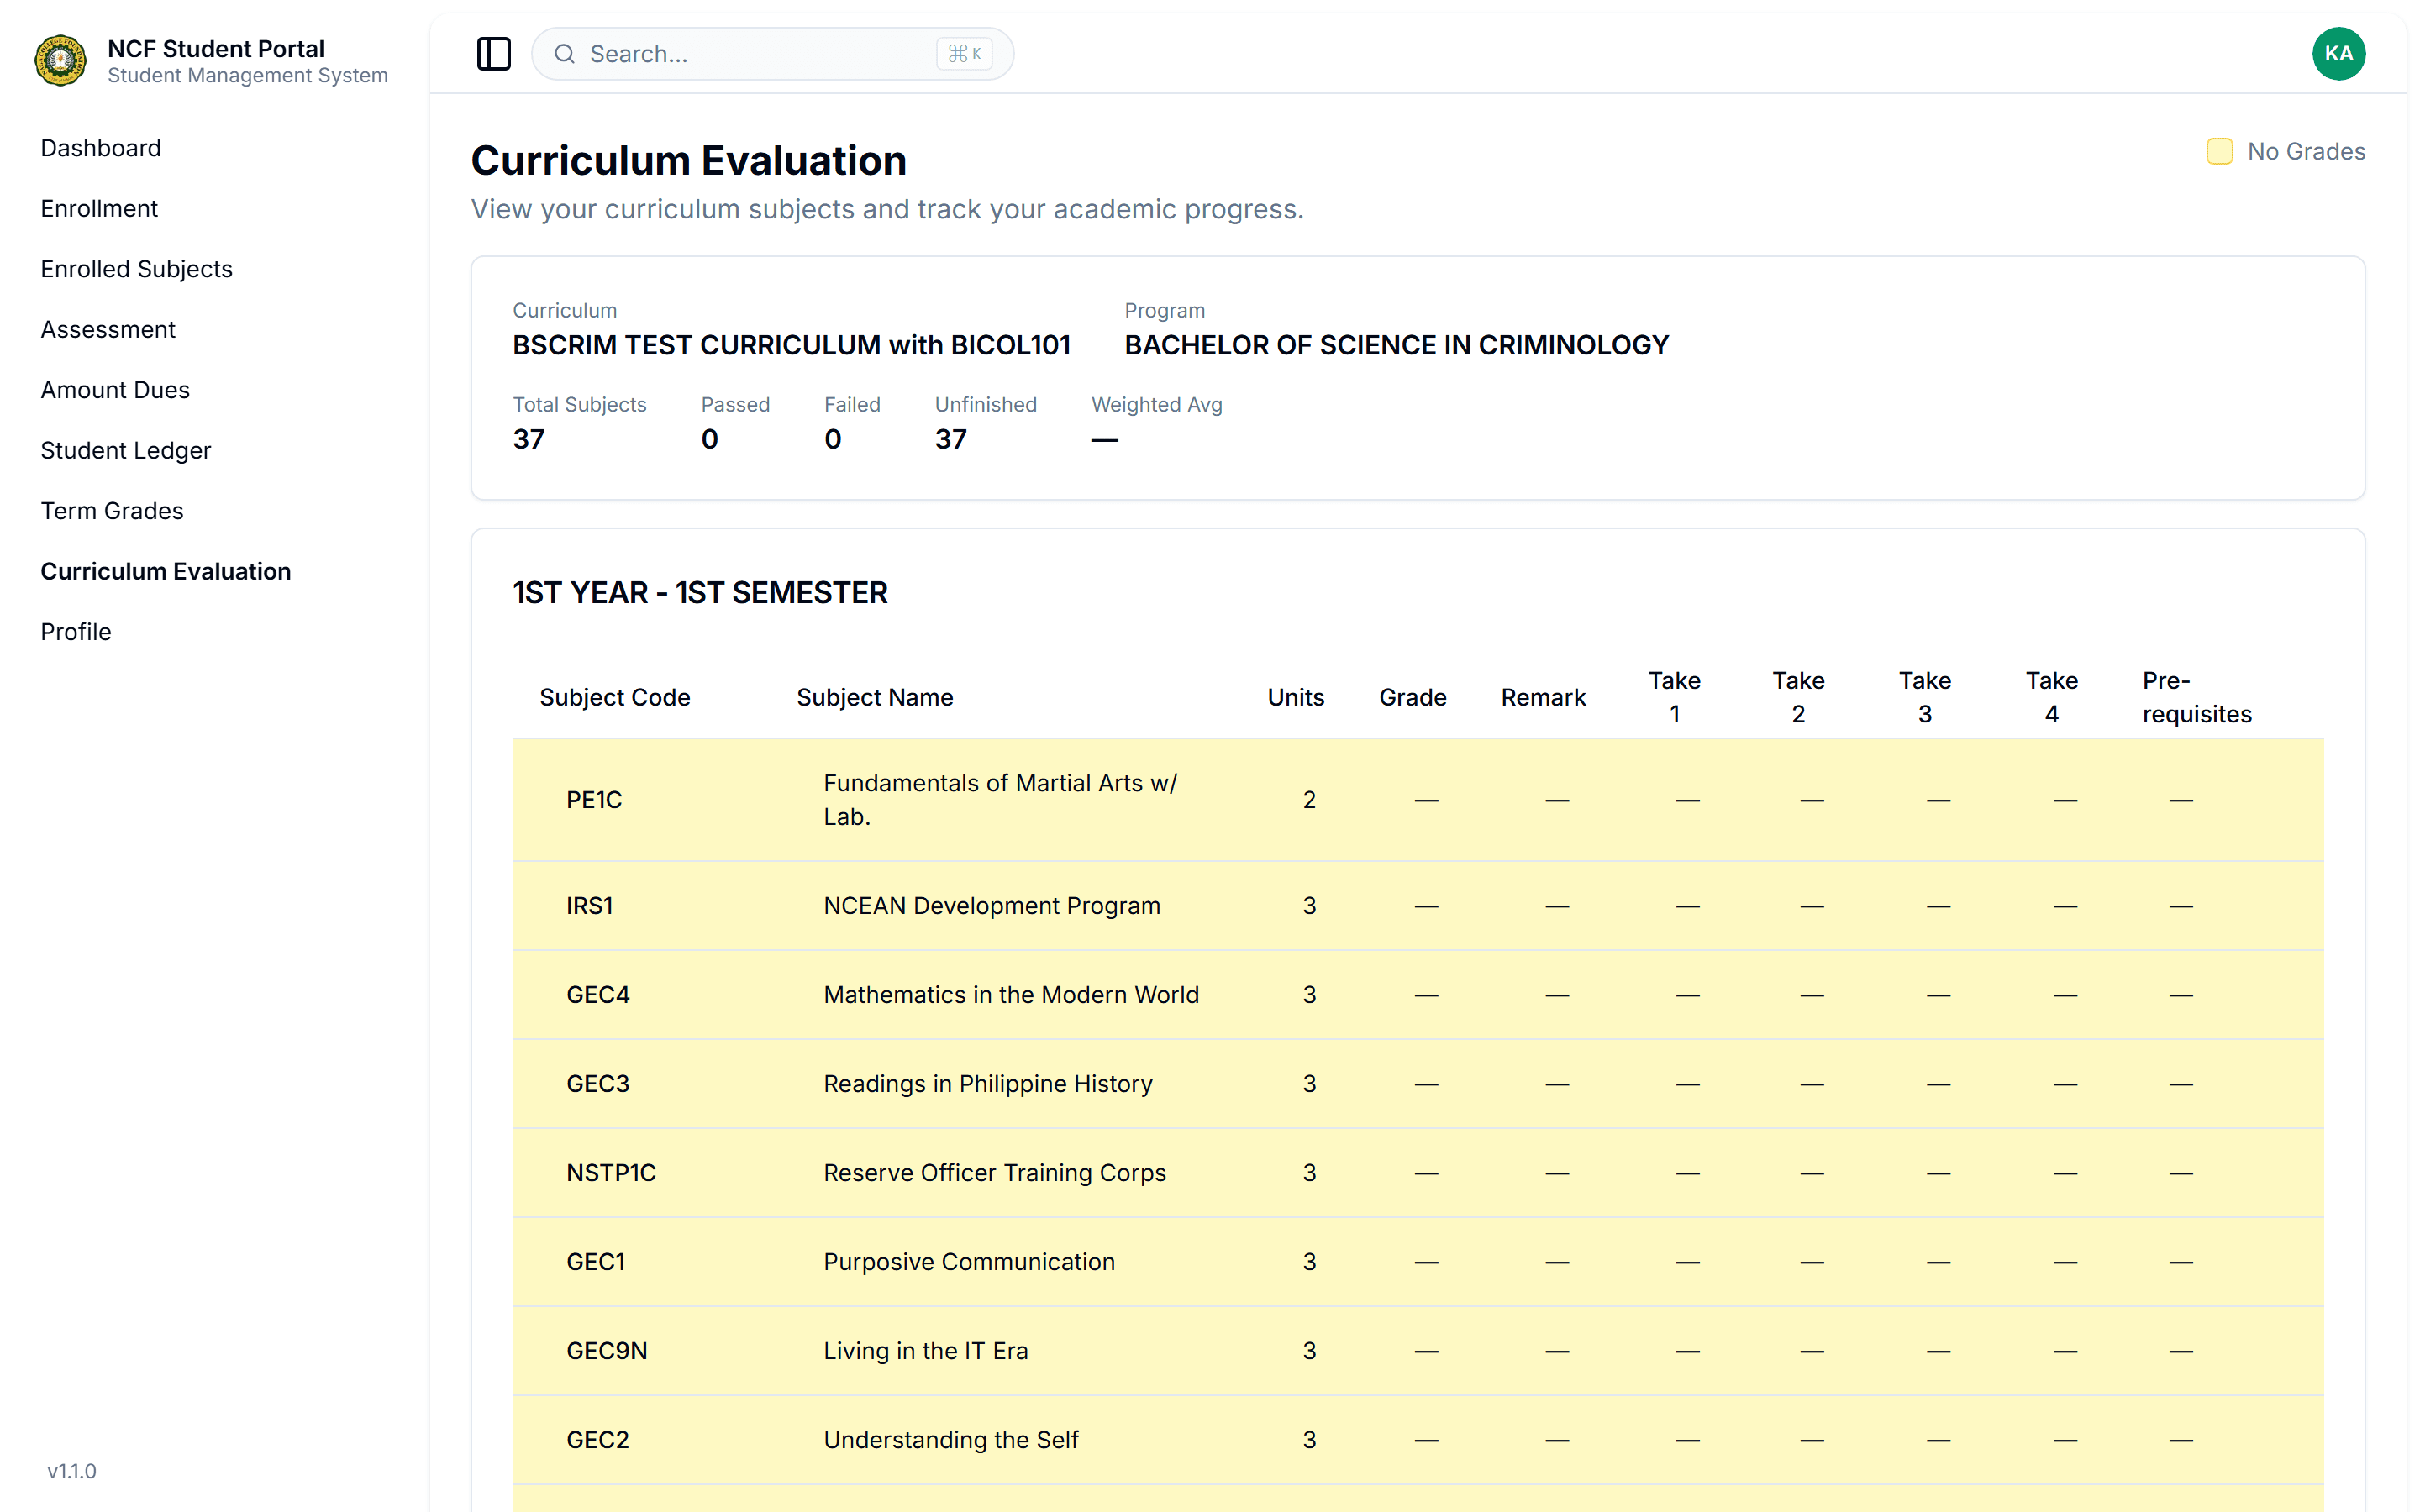Click the Grade column header
The height and width of the screenshot is (1512, 2420).
pyautogui.click(x=1413, y=697)
